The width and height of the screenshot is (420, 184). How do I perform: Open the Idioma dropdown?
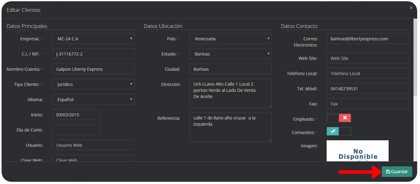93,99
